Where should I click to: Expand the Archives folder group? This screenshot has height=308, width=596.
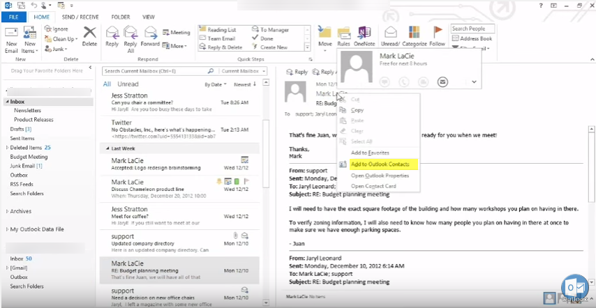click(7, 211)
